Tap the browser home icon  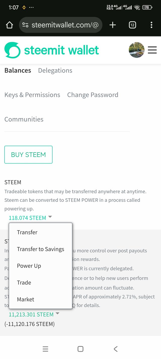[9, 25]
